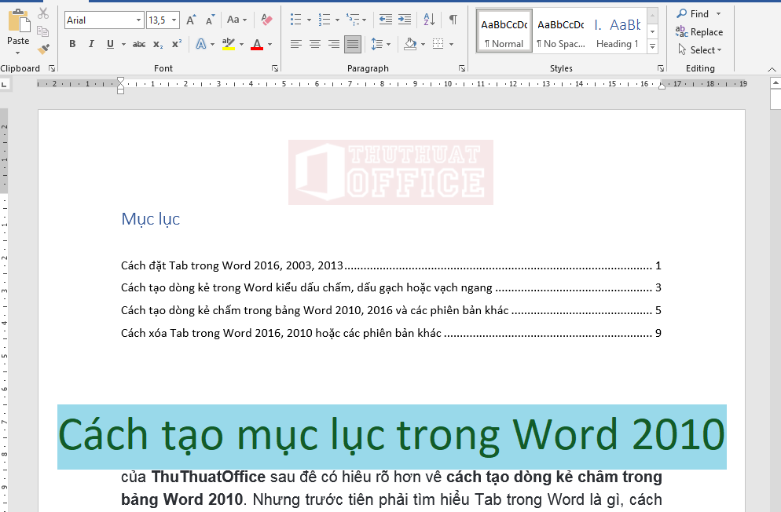Click the Paragraph dialog box launcher

(x=463, y=68)
